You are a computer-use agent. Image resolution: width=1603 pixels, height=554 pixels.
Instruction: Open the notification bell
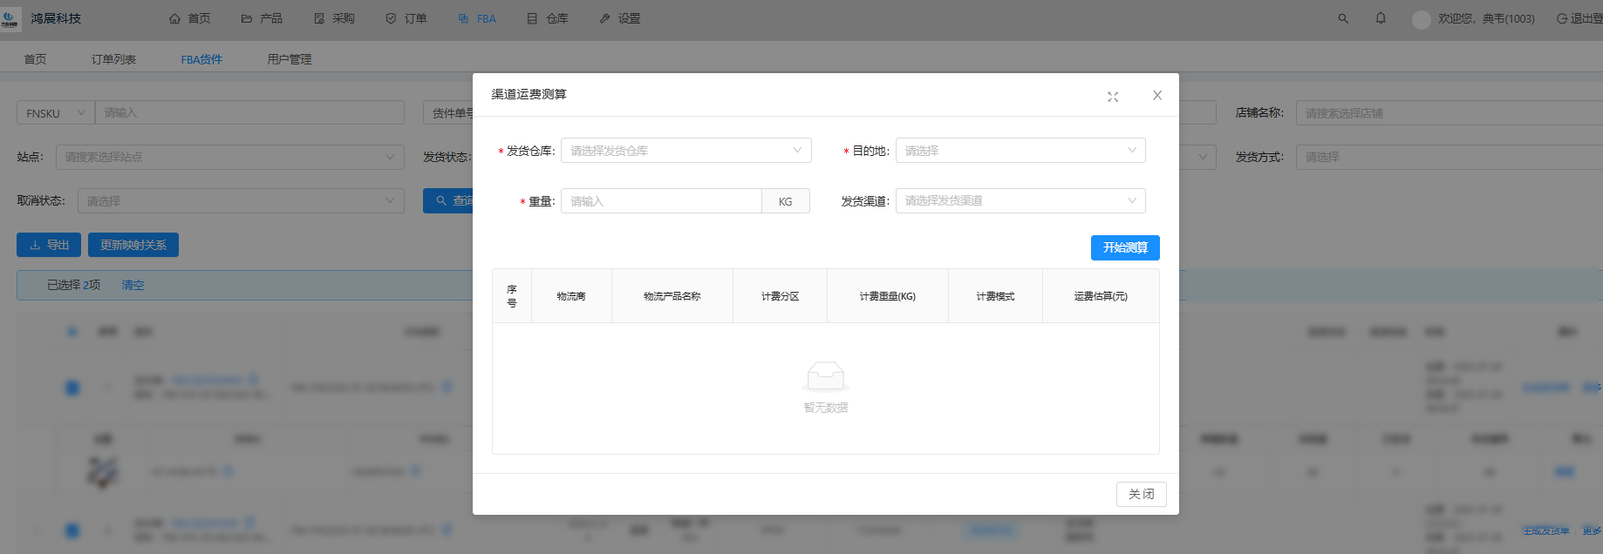tap(1381, 18)
